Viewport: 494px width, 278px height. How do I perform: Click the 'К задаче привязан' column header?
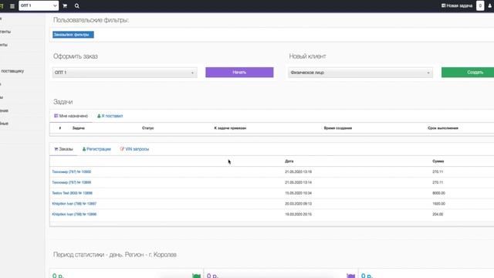230,128
